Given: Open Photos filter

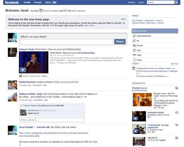Looking at the screenshot, I should pyautogui.click(x=155, y=46).
